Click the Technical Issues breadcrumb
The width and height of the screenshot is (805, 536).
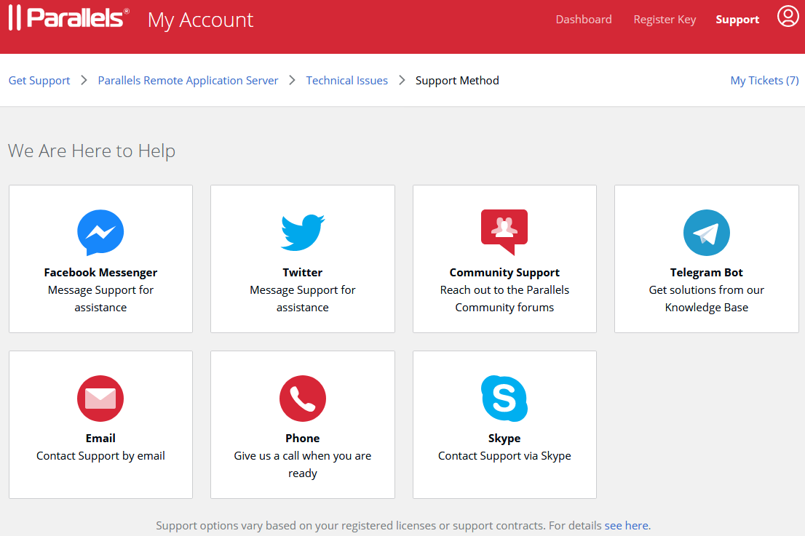347,81
